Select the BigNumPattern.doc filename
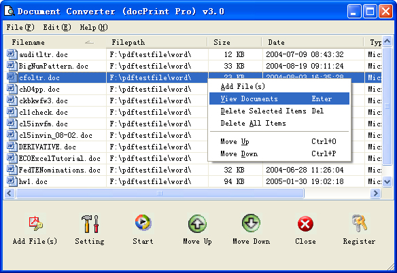Image resolution: width=397 pixels, height=273 pixels. click(x=54, y=66)
